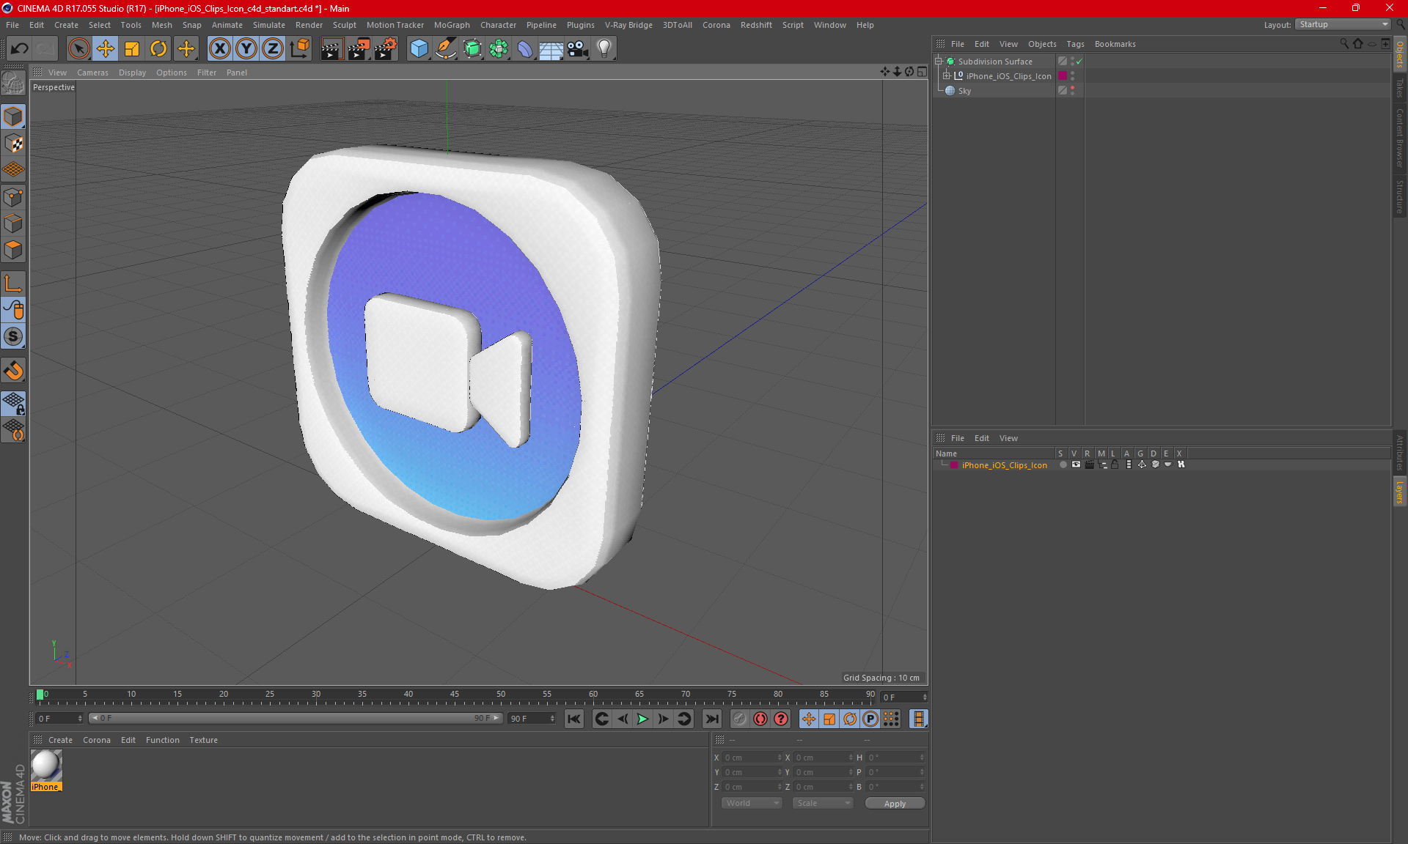The width and height of the screenshot is (1408, 844).
Task: Select the Live Selection tool
Action: [78, 48]
